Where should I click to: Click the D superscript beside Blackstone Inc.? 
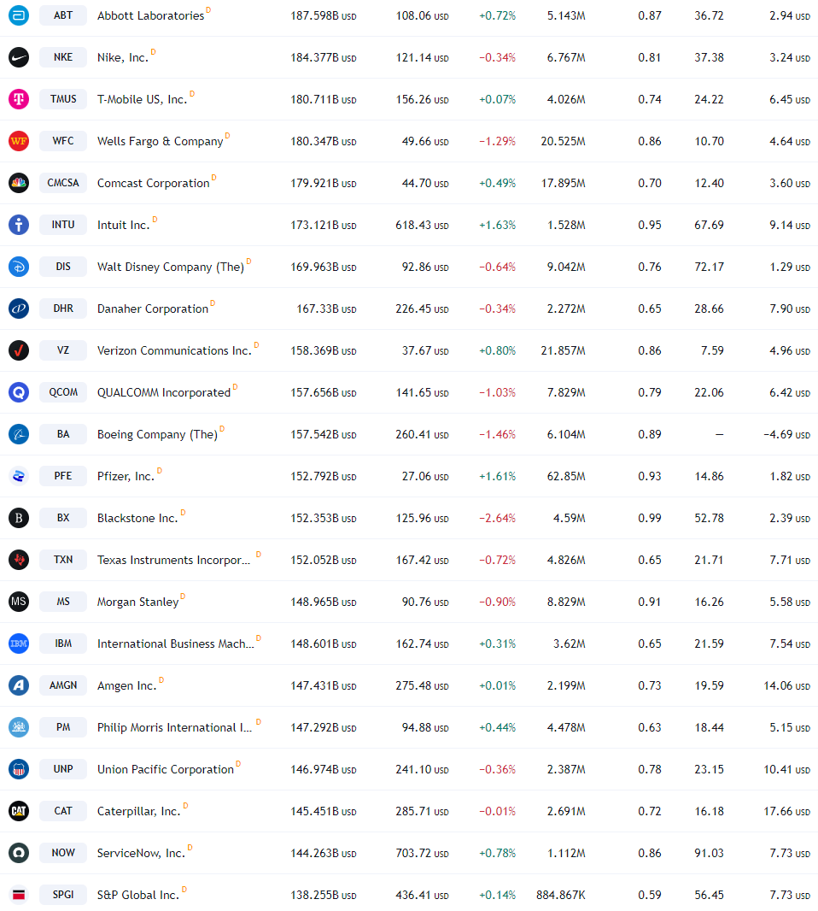(183, 513)
